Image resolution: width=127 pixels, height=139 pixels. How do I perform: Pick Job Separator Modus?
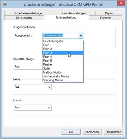tap(63, 76)
